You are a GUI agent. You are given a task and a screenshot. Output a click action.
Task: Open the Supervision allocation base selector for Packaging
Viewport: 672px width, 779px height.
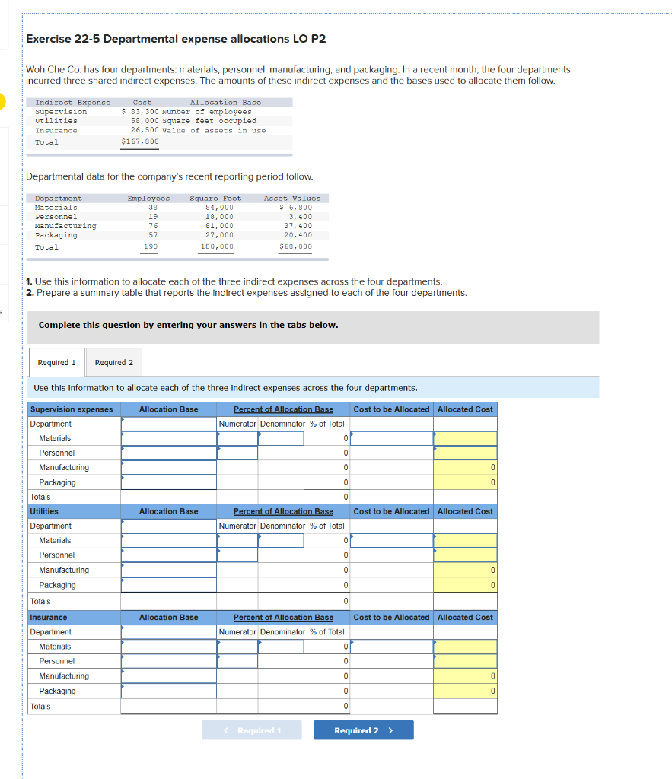click(x=168, y=482)
